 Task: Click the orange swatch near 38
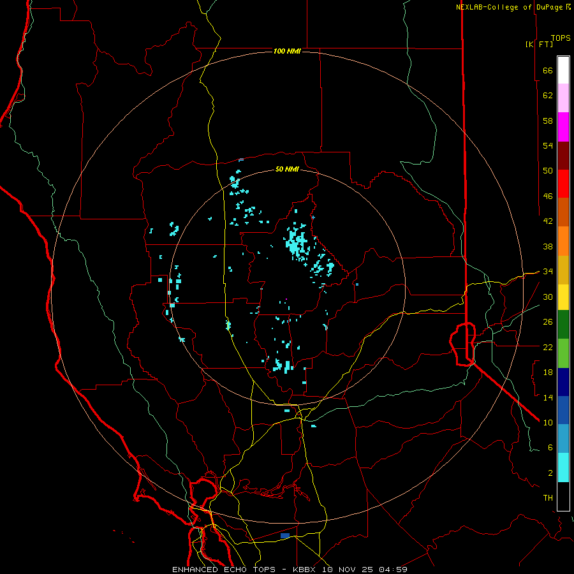pos(563,241)
